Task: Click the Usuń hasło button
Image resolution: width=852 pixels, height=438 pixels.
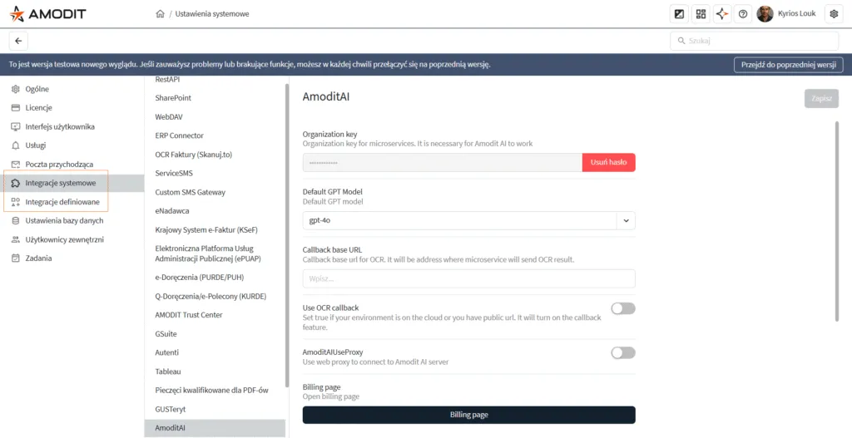Action: [x=608, y=162]
